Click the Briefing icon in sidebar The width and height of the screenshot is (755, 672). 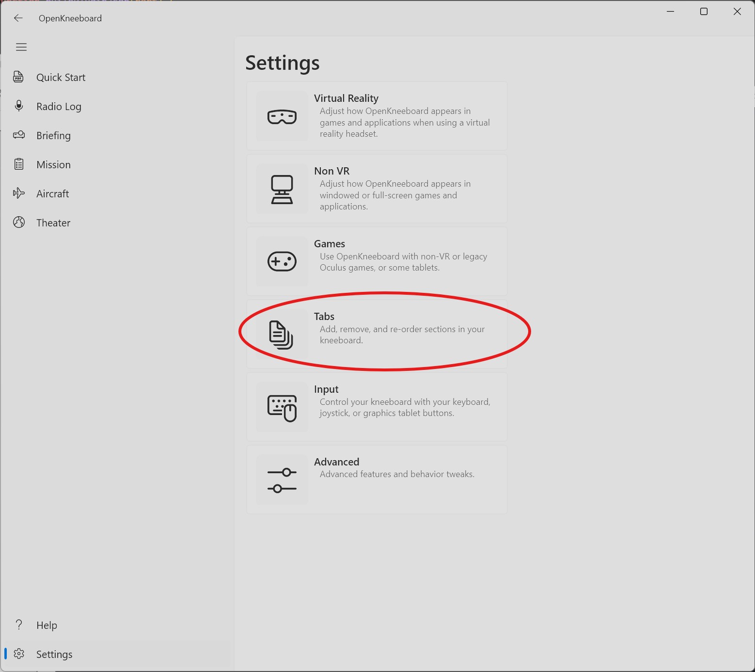click(19, 135)
